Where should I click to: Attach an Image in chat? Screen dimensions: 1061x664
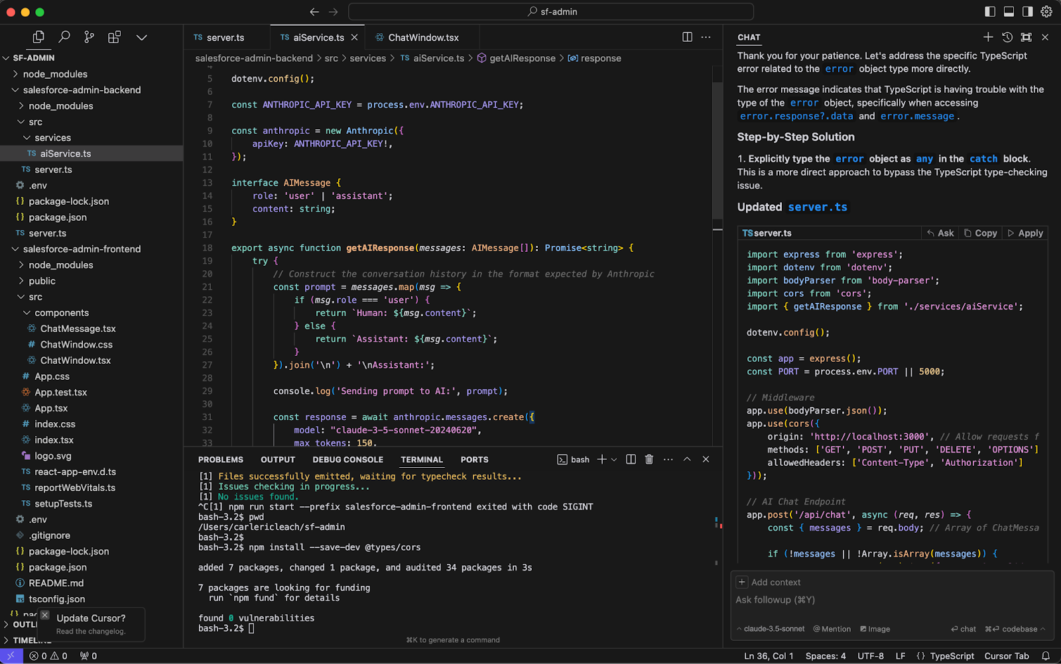875,629
